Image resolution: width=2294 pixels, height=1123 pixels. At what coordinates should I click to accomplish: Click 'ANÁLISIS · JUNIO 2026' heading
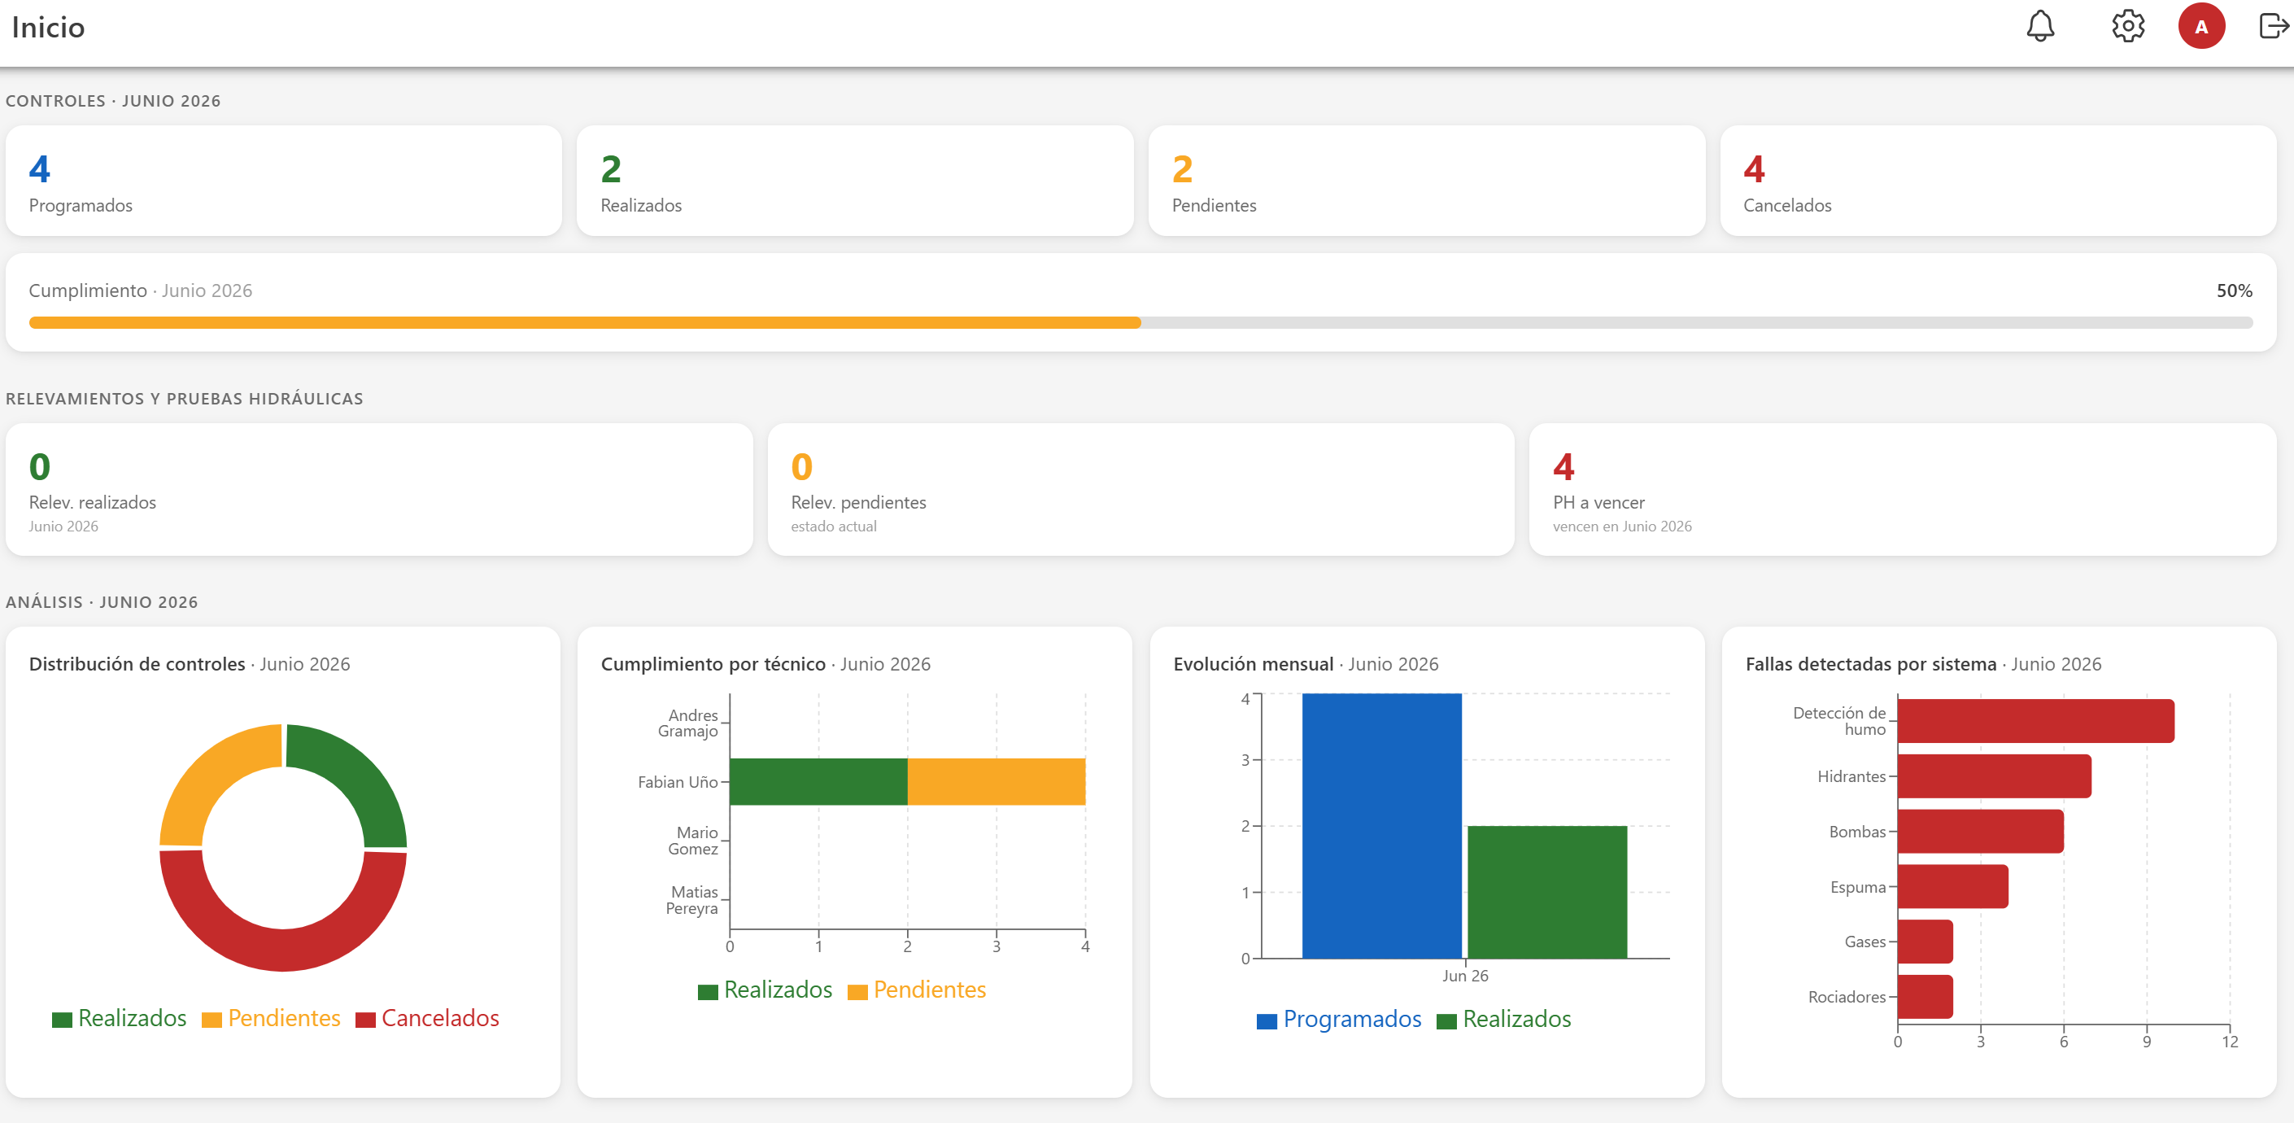coord(102,602)
